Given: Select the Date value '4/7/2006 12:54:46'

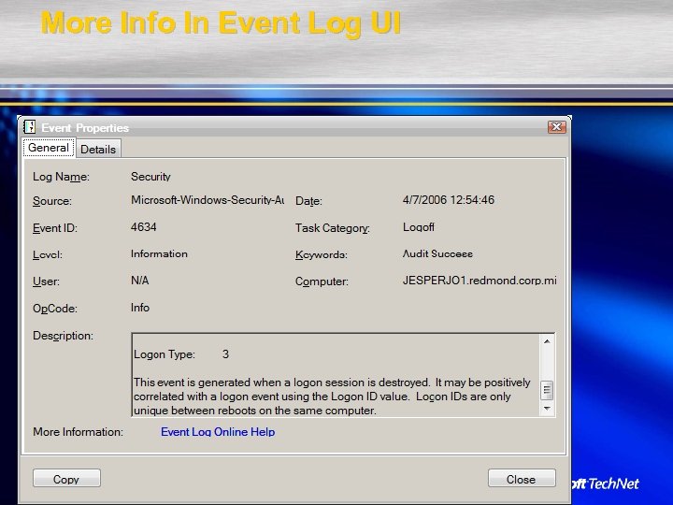Looking at the screenshot, I should 448,200.
